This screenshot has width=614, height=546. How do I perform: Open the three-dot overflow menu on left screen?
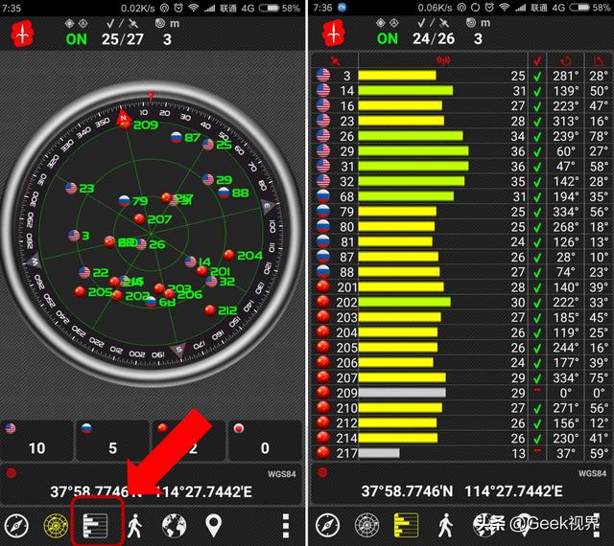pos(285,524)
